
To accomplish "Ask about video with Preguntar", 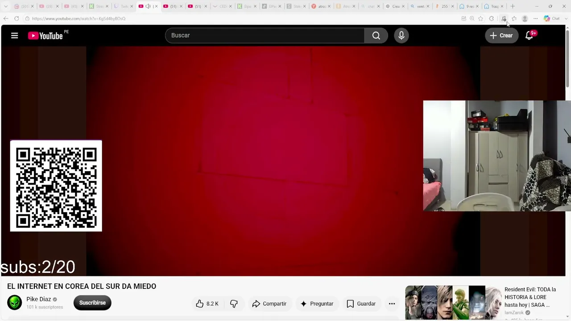I will [317, 304].
